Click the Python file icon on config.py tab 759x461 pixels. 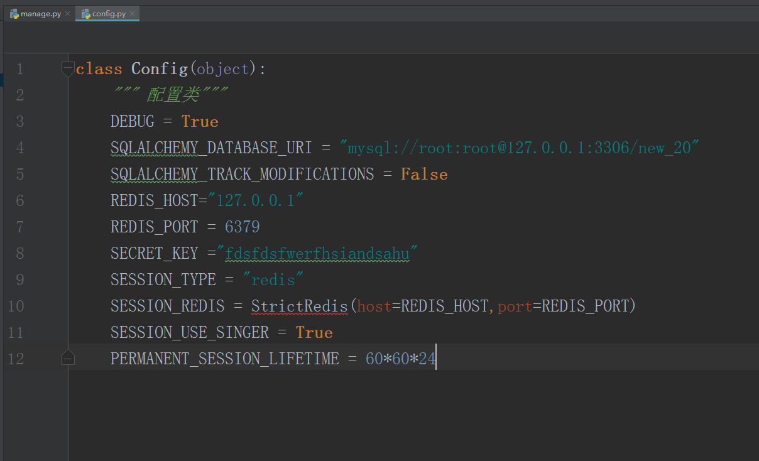point(85,14)
